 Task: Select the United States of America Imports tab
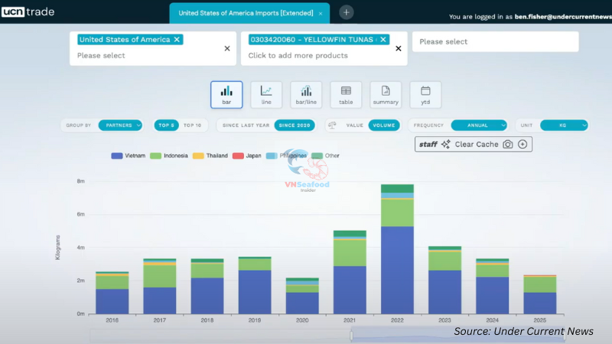point(245,13)
